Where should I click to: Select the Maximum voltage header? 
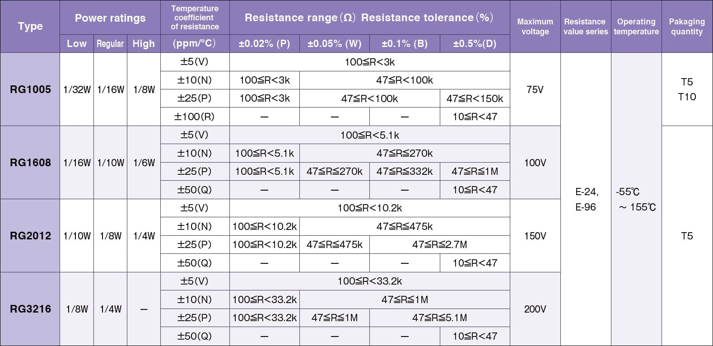(535, 26)
